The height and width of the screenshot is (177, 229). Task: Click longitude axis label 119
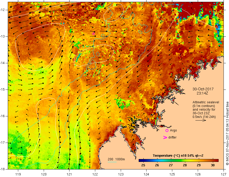[18, 174]
